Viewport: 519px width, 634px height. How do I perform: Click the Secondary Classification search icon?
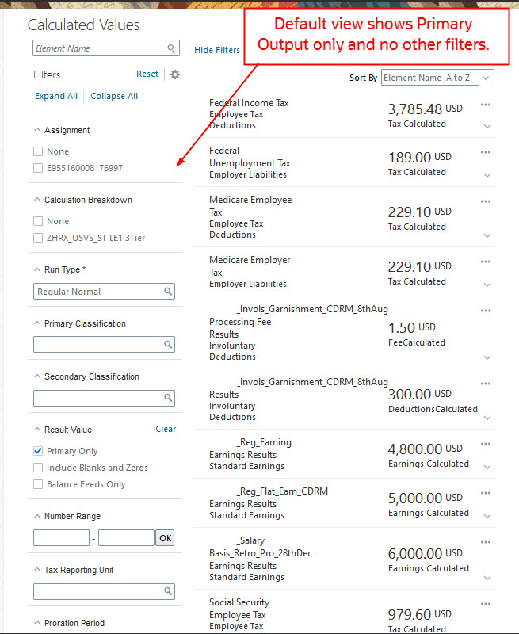tap(168, 398)
